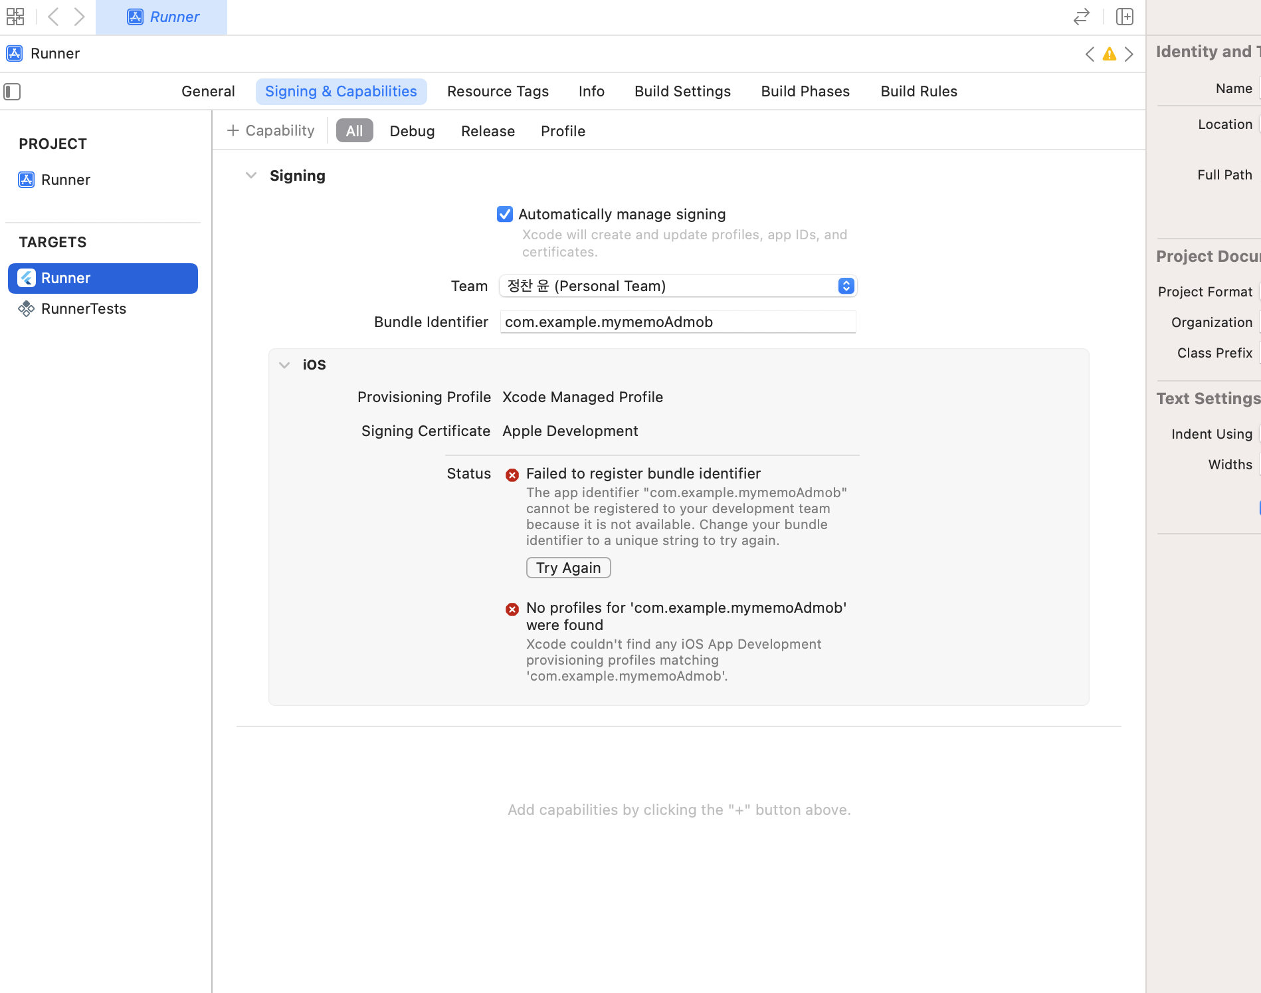
Task: Collapse the Signing section
Action: 251,175
